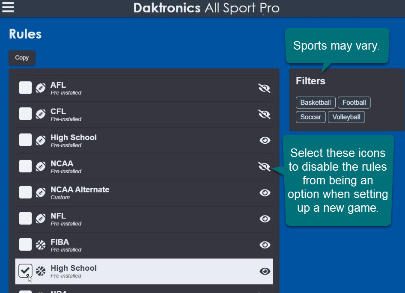Select the football icon for NCAA rules

coord(40,166)
